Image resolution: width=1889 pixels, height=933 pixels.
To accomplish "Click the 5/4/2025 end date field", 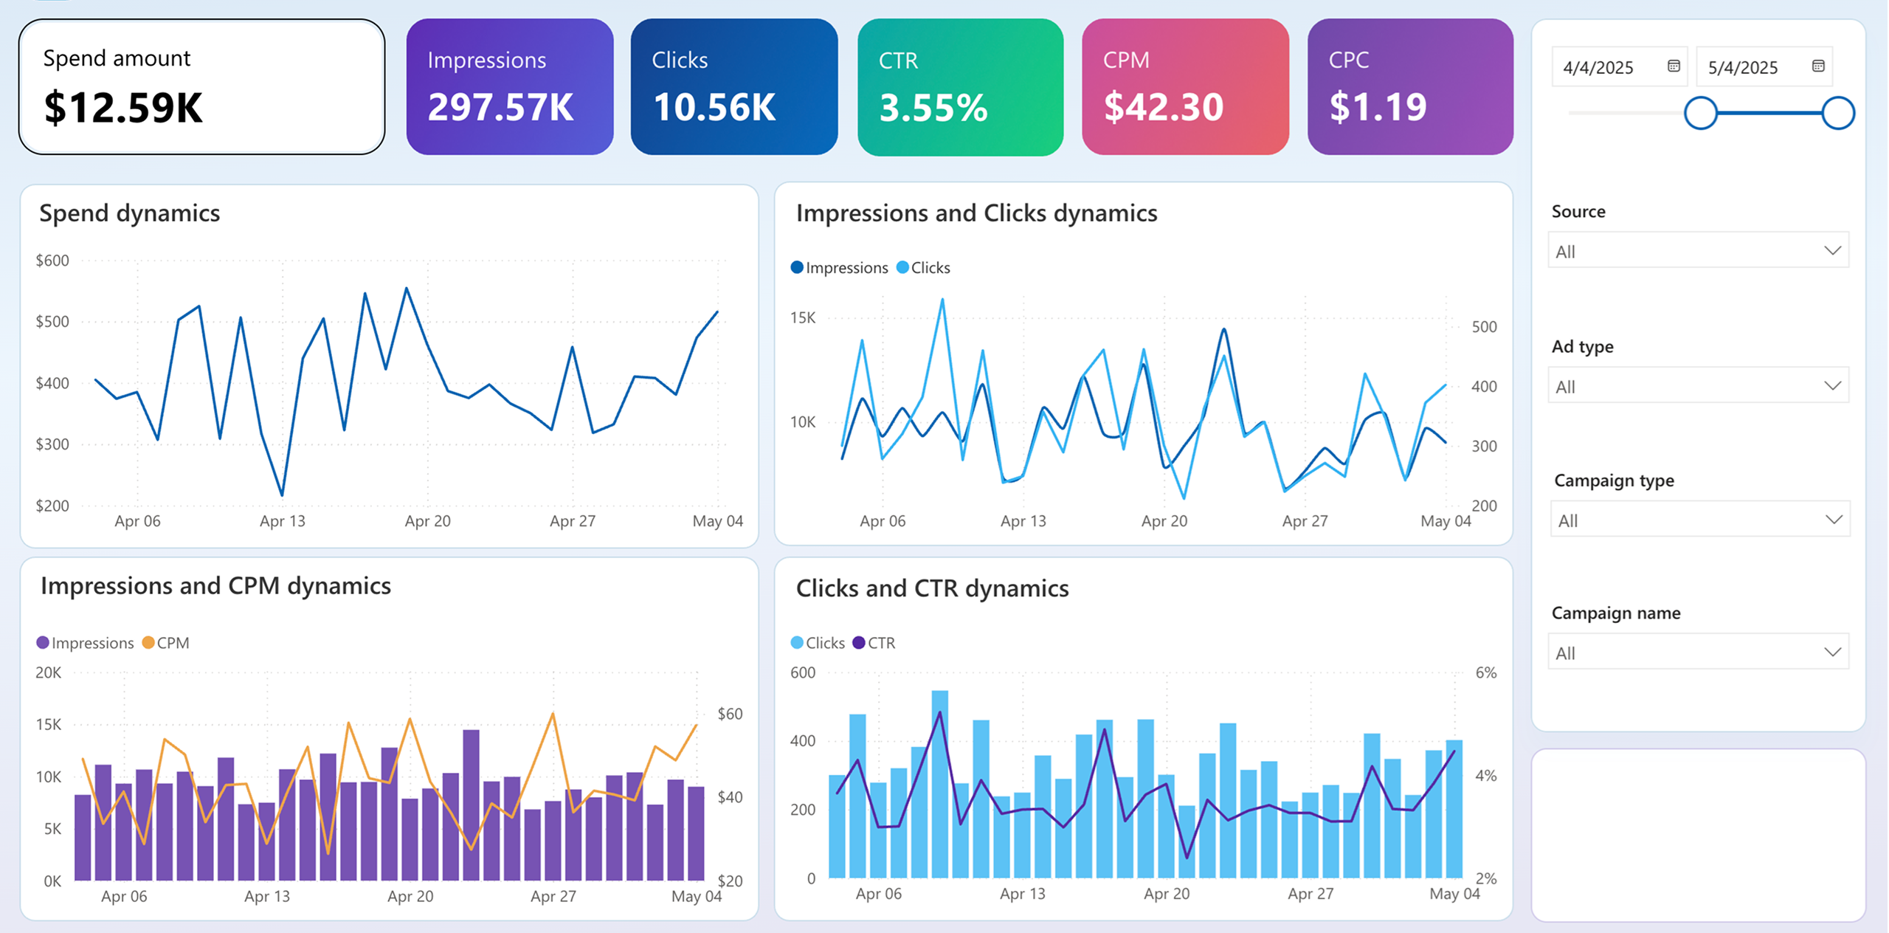I will click(1743, 68).
